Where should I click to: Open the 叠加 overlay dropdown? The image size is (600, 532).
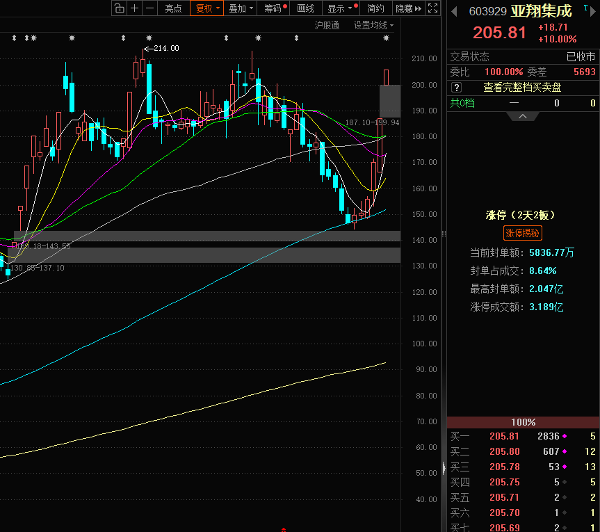(241, 8)
